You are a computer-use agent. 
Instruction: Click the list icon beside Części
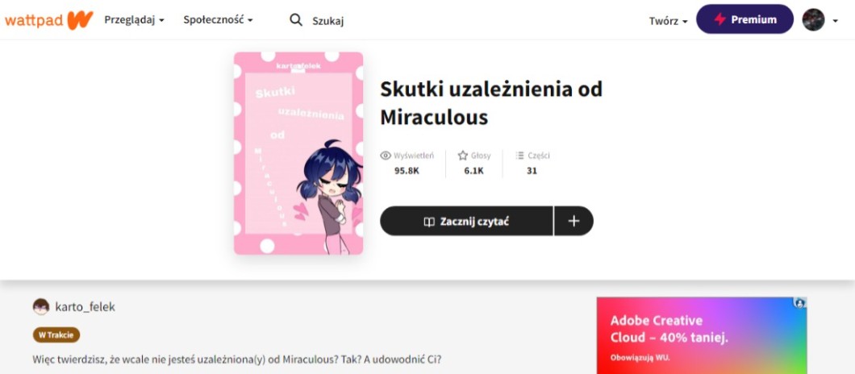point(519,156)
